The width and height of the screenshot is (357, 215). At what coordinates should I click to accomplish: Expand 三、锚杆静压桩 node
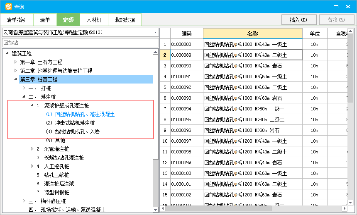[x=24, y=201]
